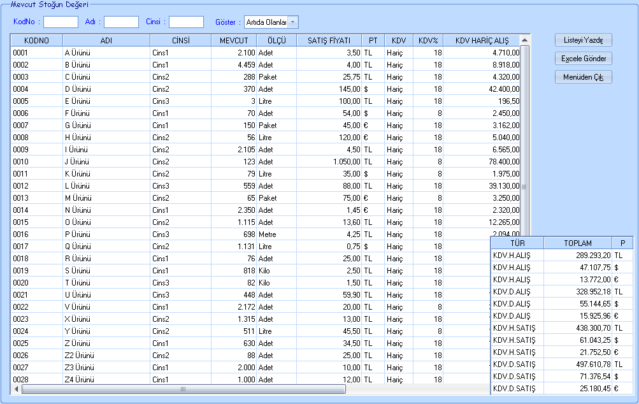Click the KodNo input field

point(61,22)
